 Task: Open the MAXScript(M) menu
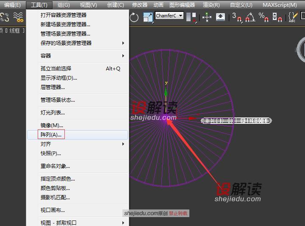tap(280, 5)
